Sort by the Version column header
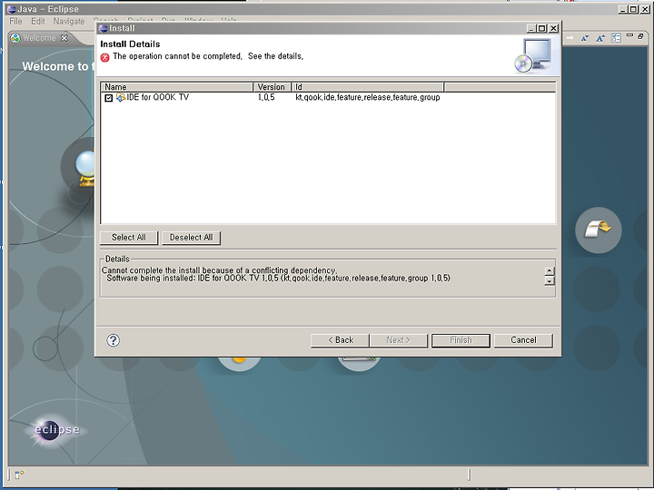The width and height of the screenshot is (654, 490). coord(272,87)
